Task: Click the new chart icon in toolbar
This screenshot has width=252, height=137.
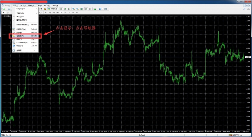Action: [x=3, y=9]
